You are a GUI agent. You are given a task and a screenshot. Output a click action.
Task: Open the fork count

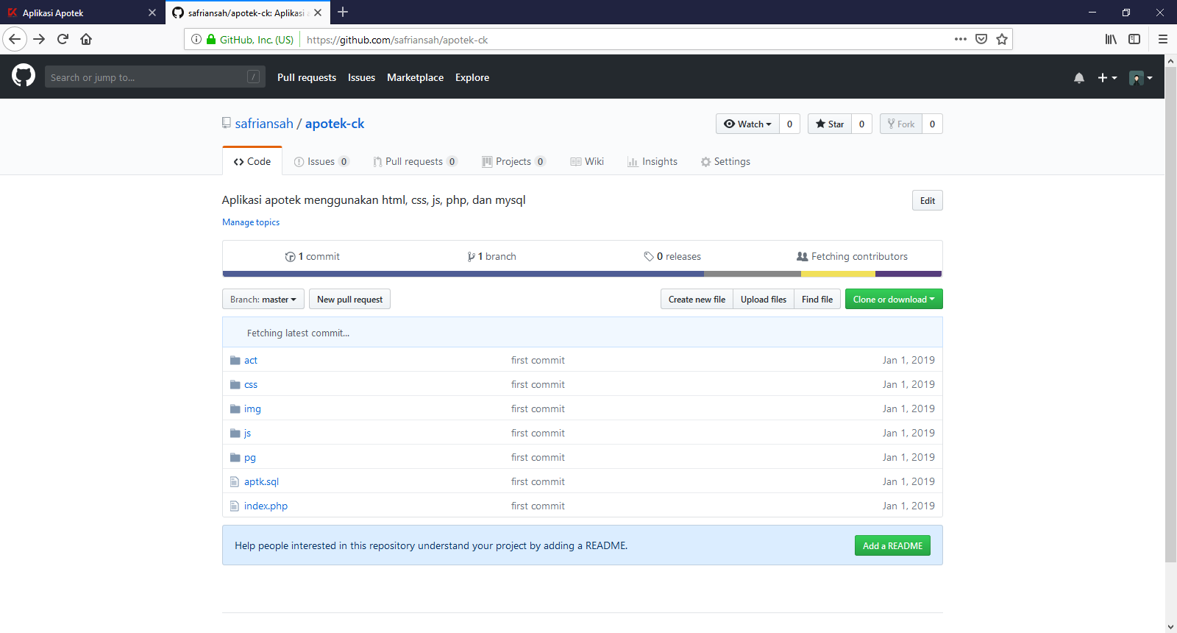932,124
